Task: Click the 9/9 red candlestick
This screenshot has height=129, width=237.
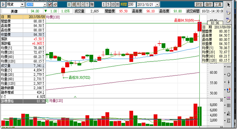Action: click(199, 27)
